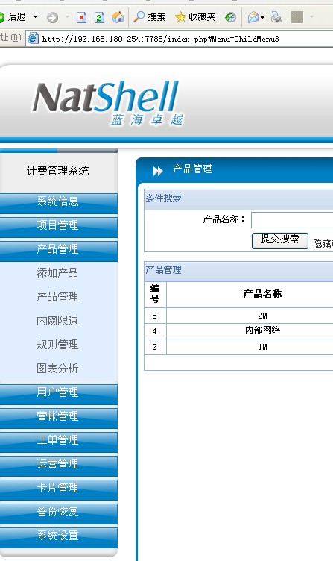Open the Back button history dropdown arrow
The height and width of the screenshot is (561, 333).
(35, 17)
